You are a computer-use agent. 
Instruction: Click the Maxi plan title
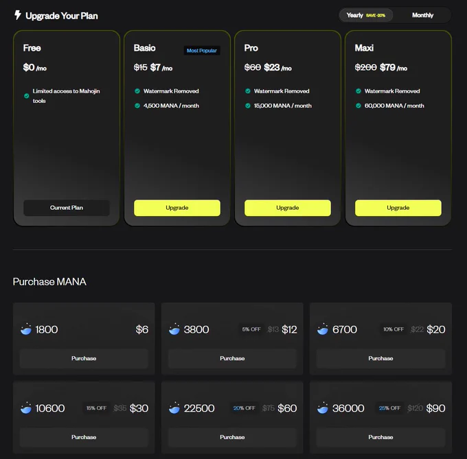pyautogui.click(x=364, y=48)
